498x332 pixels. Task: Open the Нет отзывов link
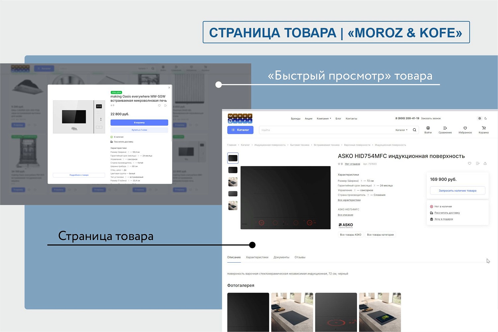[x=352, y=164]
